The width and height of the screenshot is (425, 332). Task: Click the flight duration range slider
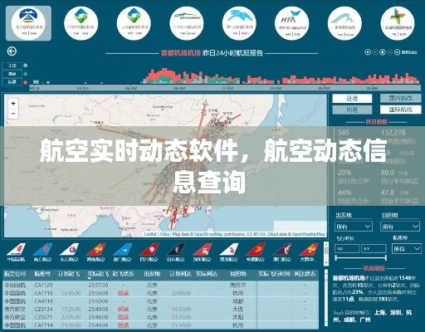tap(360, 258)
